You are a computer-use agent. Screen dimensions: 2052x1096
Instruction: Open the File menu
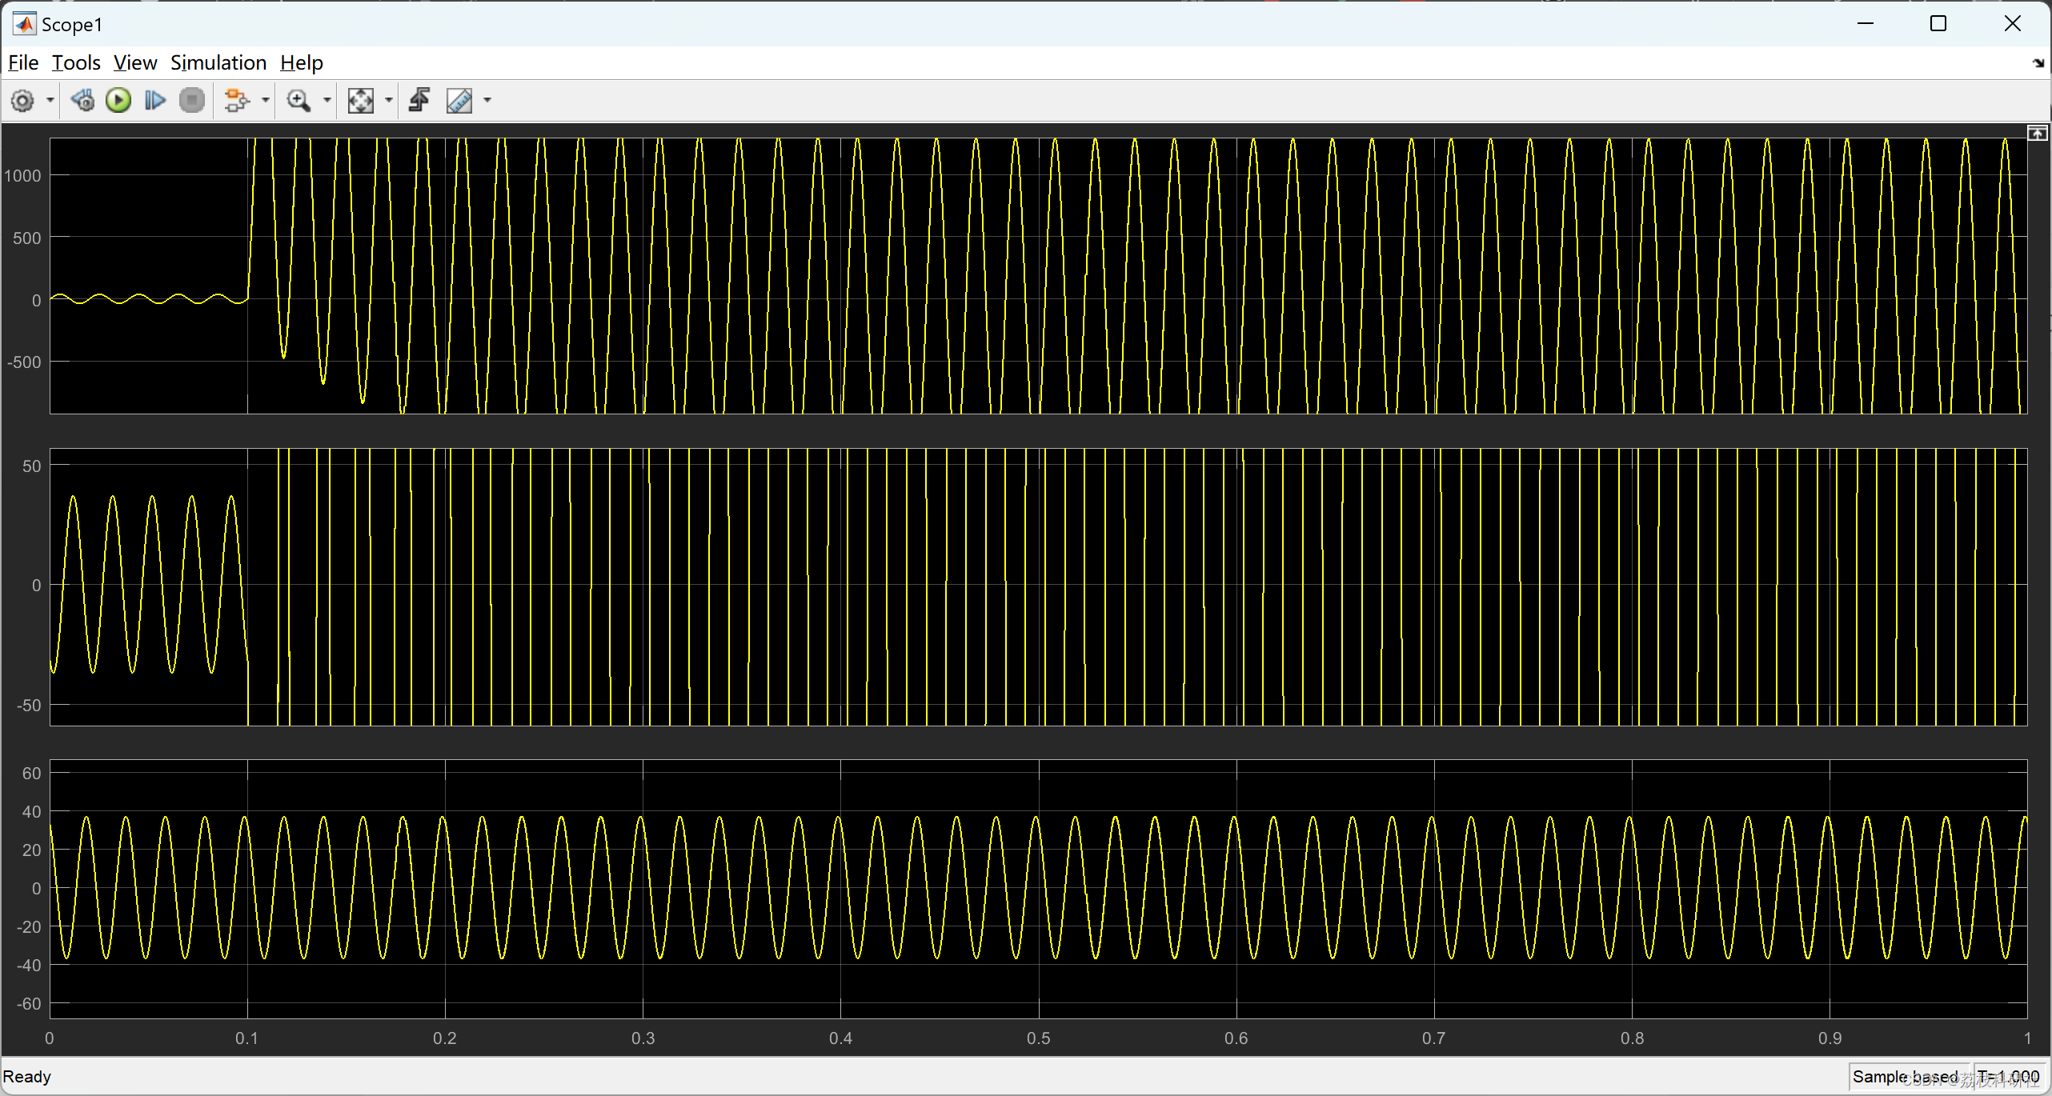[23, 62]
